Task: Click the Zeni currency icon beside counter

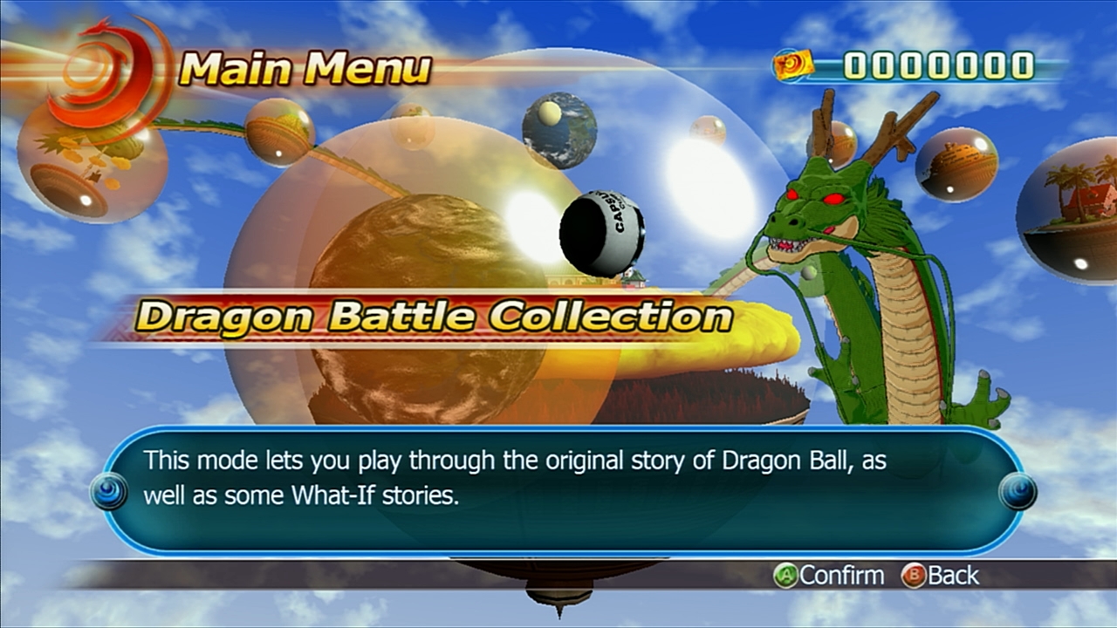Action: 793,65
